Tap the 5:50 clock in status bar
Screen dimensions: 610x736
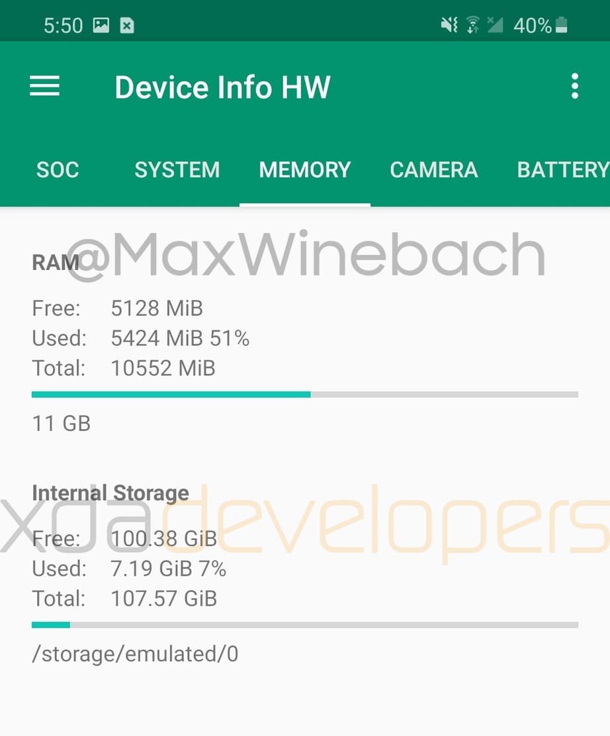pos(64,25)
